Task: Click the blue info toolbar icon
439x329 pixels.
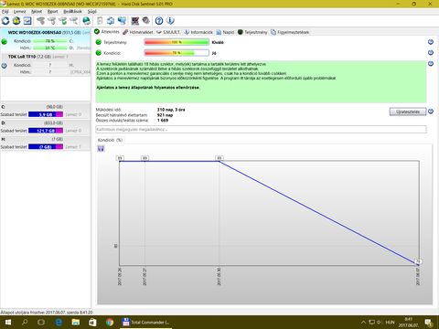Action: pyautogui.click(x=170, y=21)
